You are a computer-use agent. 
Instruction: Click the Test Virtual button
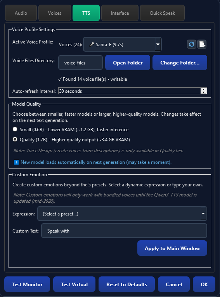74,284
